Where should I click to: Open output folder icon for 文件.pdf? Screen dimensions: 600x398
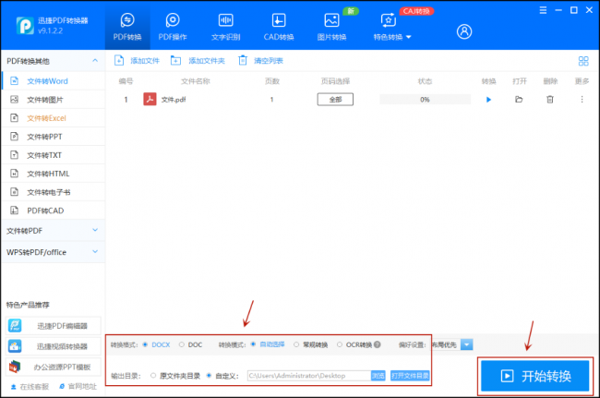coord(519,100)
